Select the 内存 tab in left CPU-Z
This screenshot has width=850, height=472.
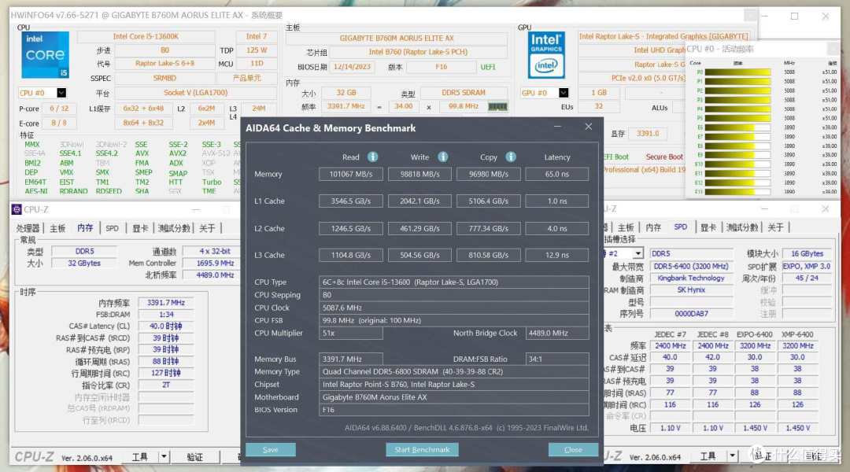[x=85, y=227]
